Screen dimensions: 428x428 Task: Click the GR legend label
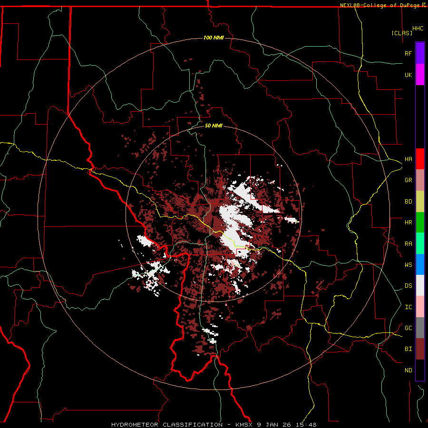[x=408, y=180]
